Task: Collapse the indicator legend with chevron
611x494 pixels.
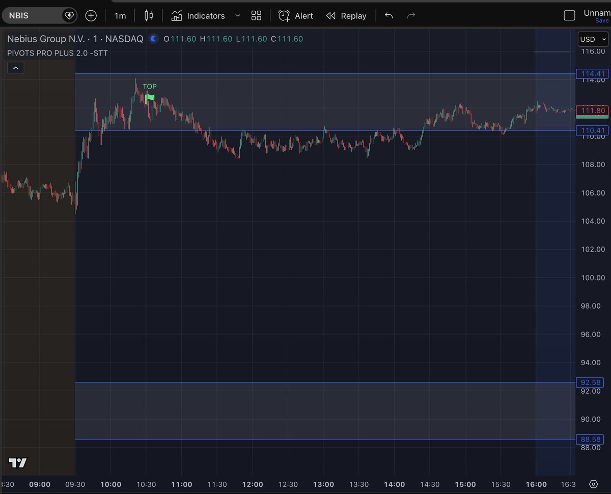Action: [15, 68]
